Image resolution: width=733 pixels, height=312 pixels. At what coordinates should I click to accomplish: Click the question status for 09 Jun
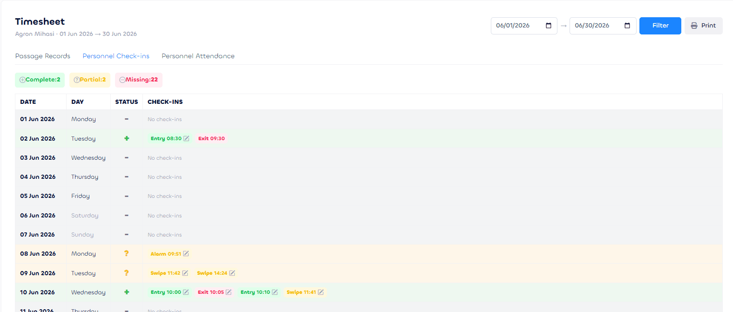coord(126,273)
